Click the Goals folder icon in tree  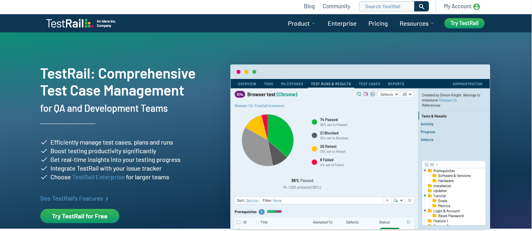pos(435,201)
